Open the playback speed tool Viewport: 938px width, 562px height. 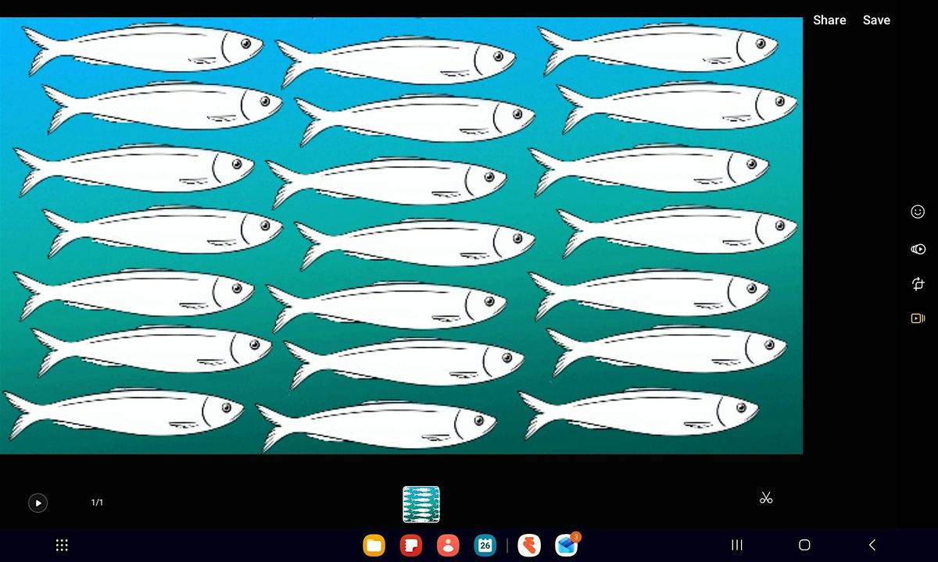click(x=918, y=249)
